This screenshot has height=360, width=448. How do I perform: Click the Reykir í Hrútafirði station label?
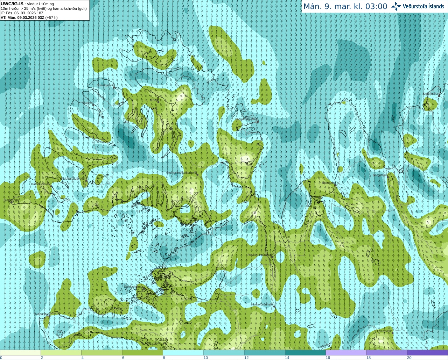tap(259, 255)
